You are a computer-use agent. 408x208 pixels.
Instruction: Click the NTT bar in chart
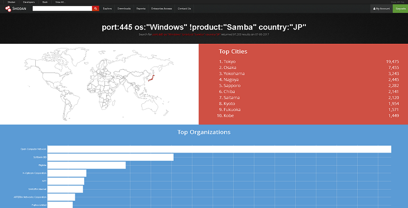66,181
